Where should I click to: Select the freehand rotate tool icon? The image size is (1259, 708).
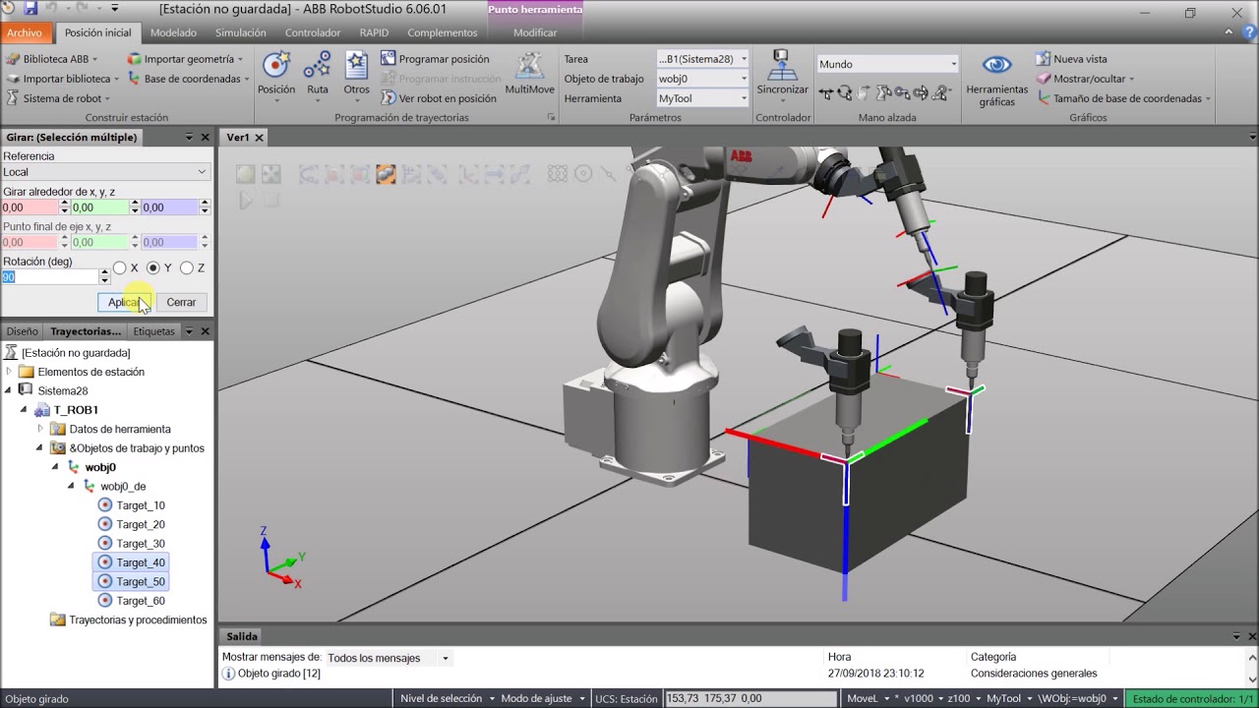tap(844, 93)
